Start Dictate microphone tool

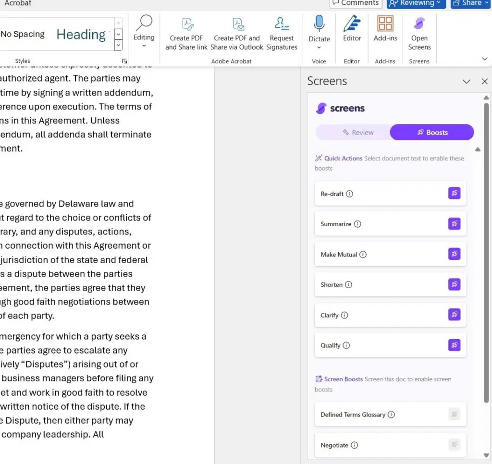coord(319,25)
